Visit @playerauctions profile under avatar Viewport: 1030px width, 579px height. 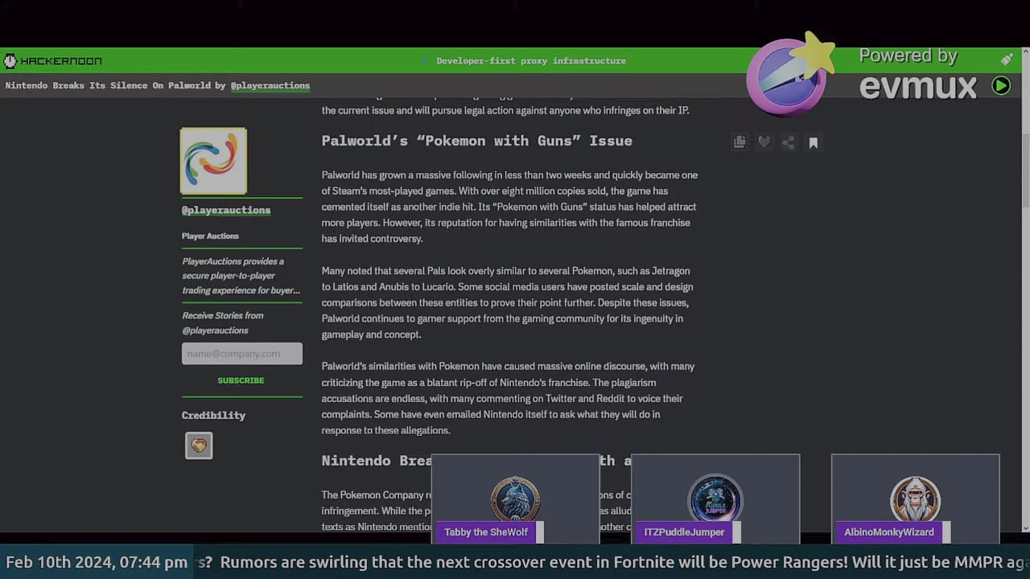[x=226, y=210]
